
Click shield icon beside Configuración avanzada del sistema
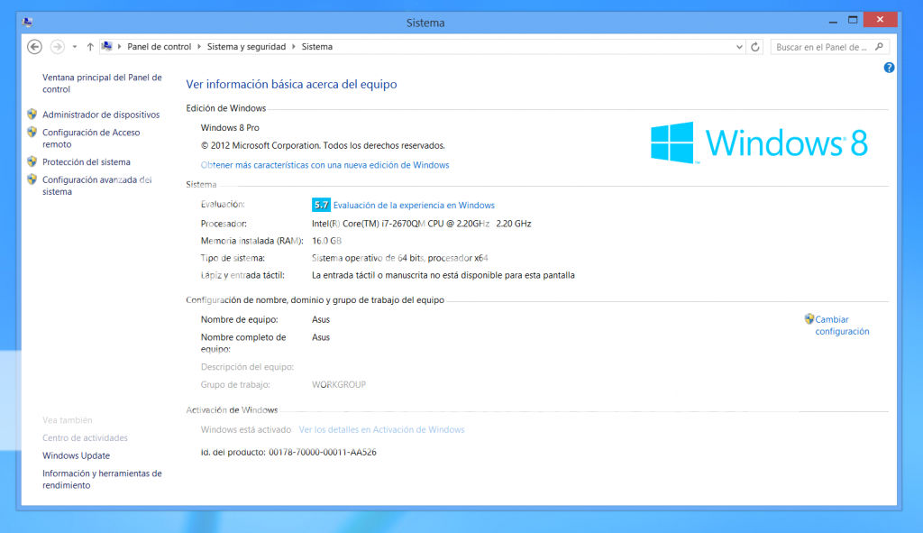(32, 179)
